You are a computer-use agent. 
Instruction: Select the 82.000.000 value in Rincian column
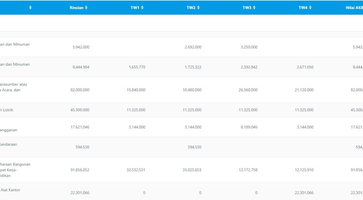80,90
